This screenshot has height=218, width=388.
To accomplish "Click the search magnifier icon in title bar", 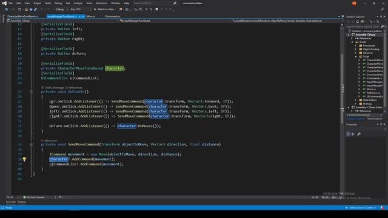I will coord(175,3).
